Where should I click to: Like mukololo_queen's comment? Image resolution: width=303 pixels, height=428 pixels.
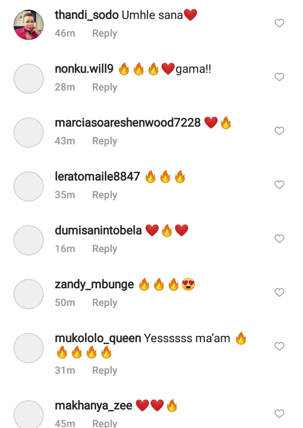pyautogui.click(x=279, y=346)
